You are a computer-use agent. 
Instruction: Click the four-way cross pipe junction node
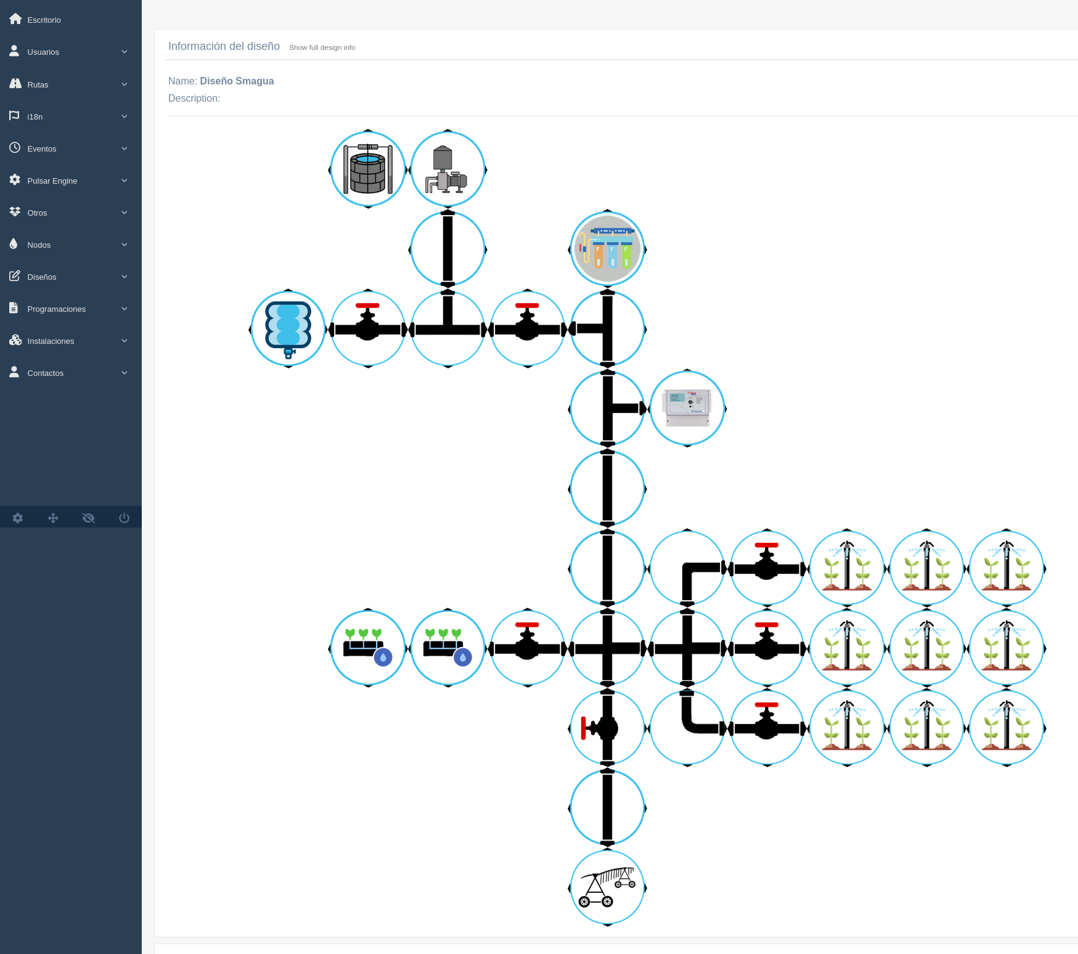[607, 648]
